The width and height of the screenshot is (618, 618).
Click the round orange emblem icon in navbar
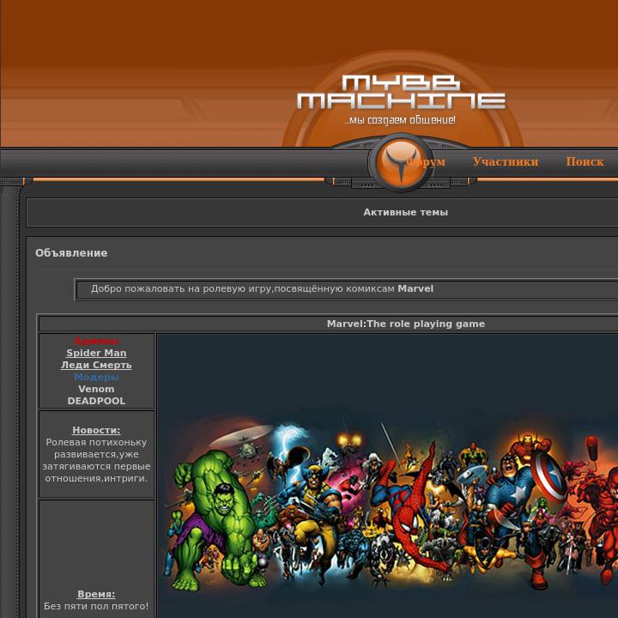(x=401, y=162)
